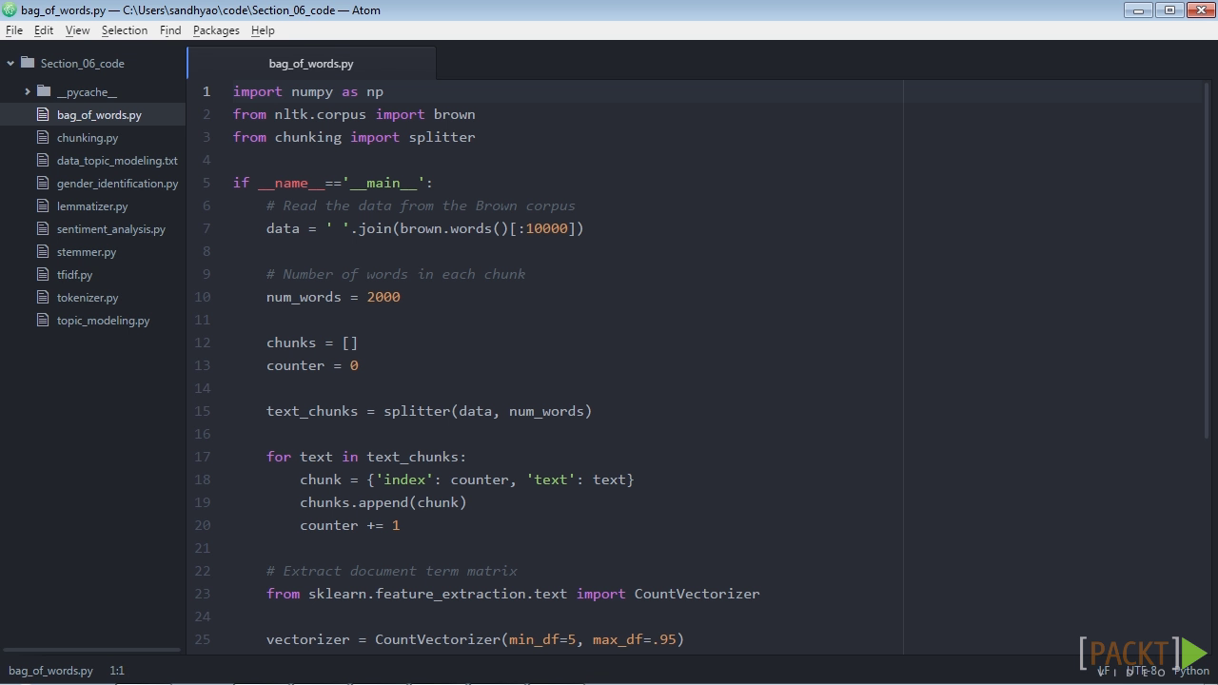Switch to the bag_of_words.py tab
This screenshot has width=1218, height=685.
pyautogui.click(x=311, y=64)
